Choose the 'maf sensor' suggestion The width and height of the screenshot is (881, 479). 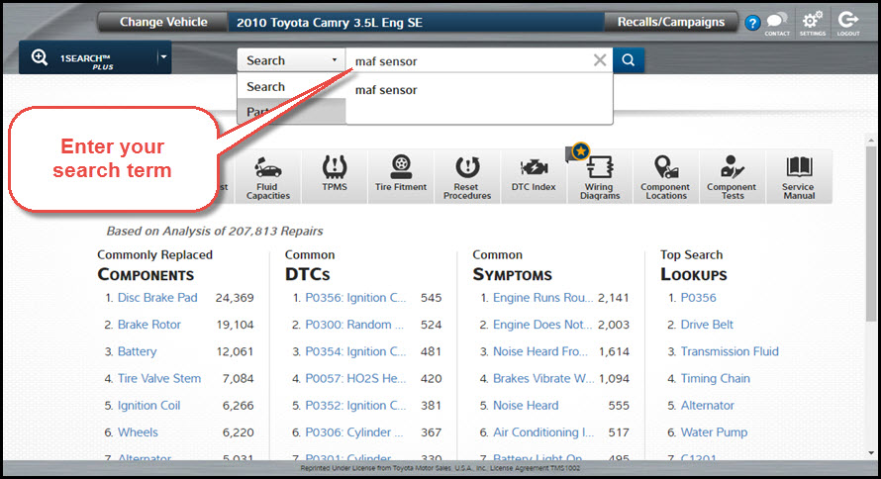pos(386,90)
